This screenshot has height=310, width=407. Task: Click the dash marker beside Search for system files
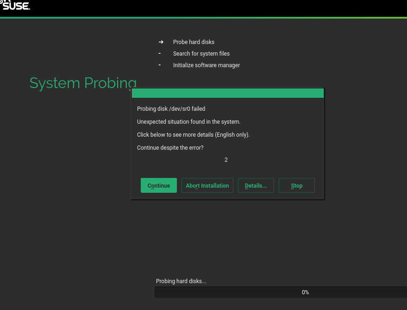tap(160, 53)
